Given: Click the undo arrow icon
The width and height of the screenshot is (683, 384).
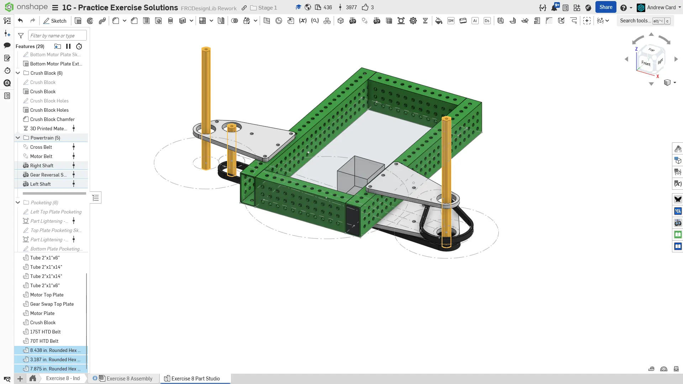Looking at the screenshot, I should [x=20, y=21].
